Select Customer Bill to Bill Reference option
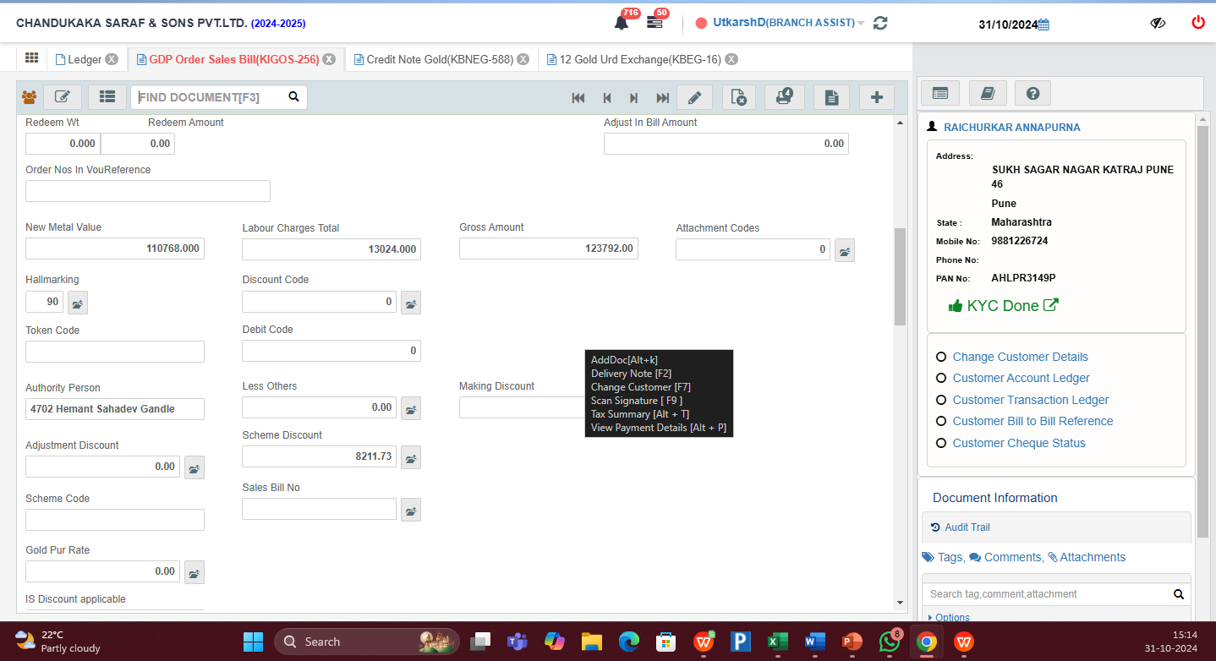Image resolution: width=1216 pixels, height=661 pixels. [941, 421]
